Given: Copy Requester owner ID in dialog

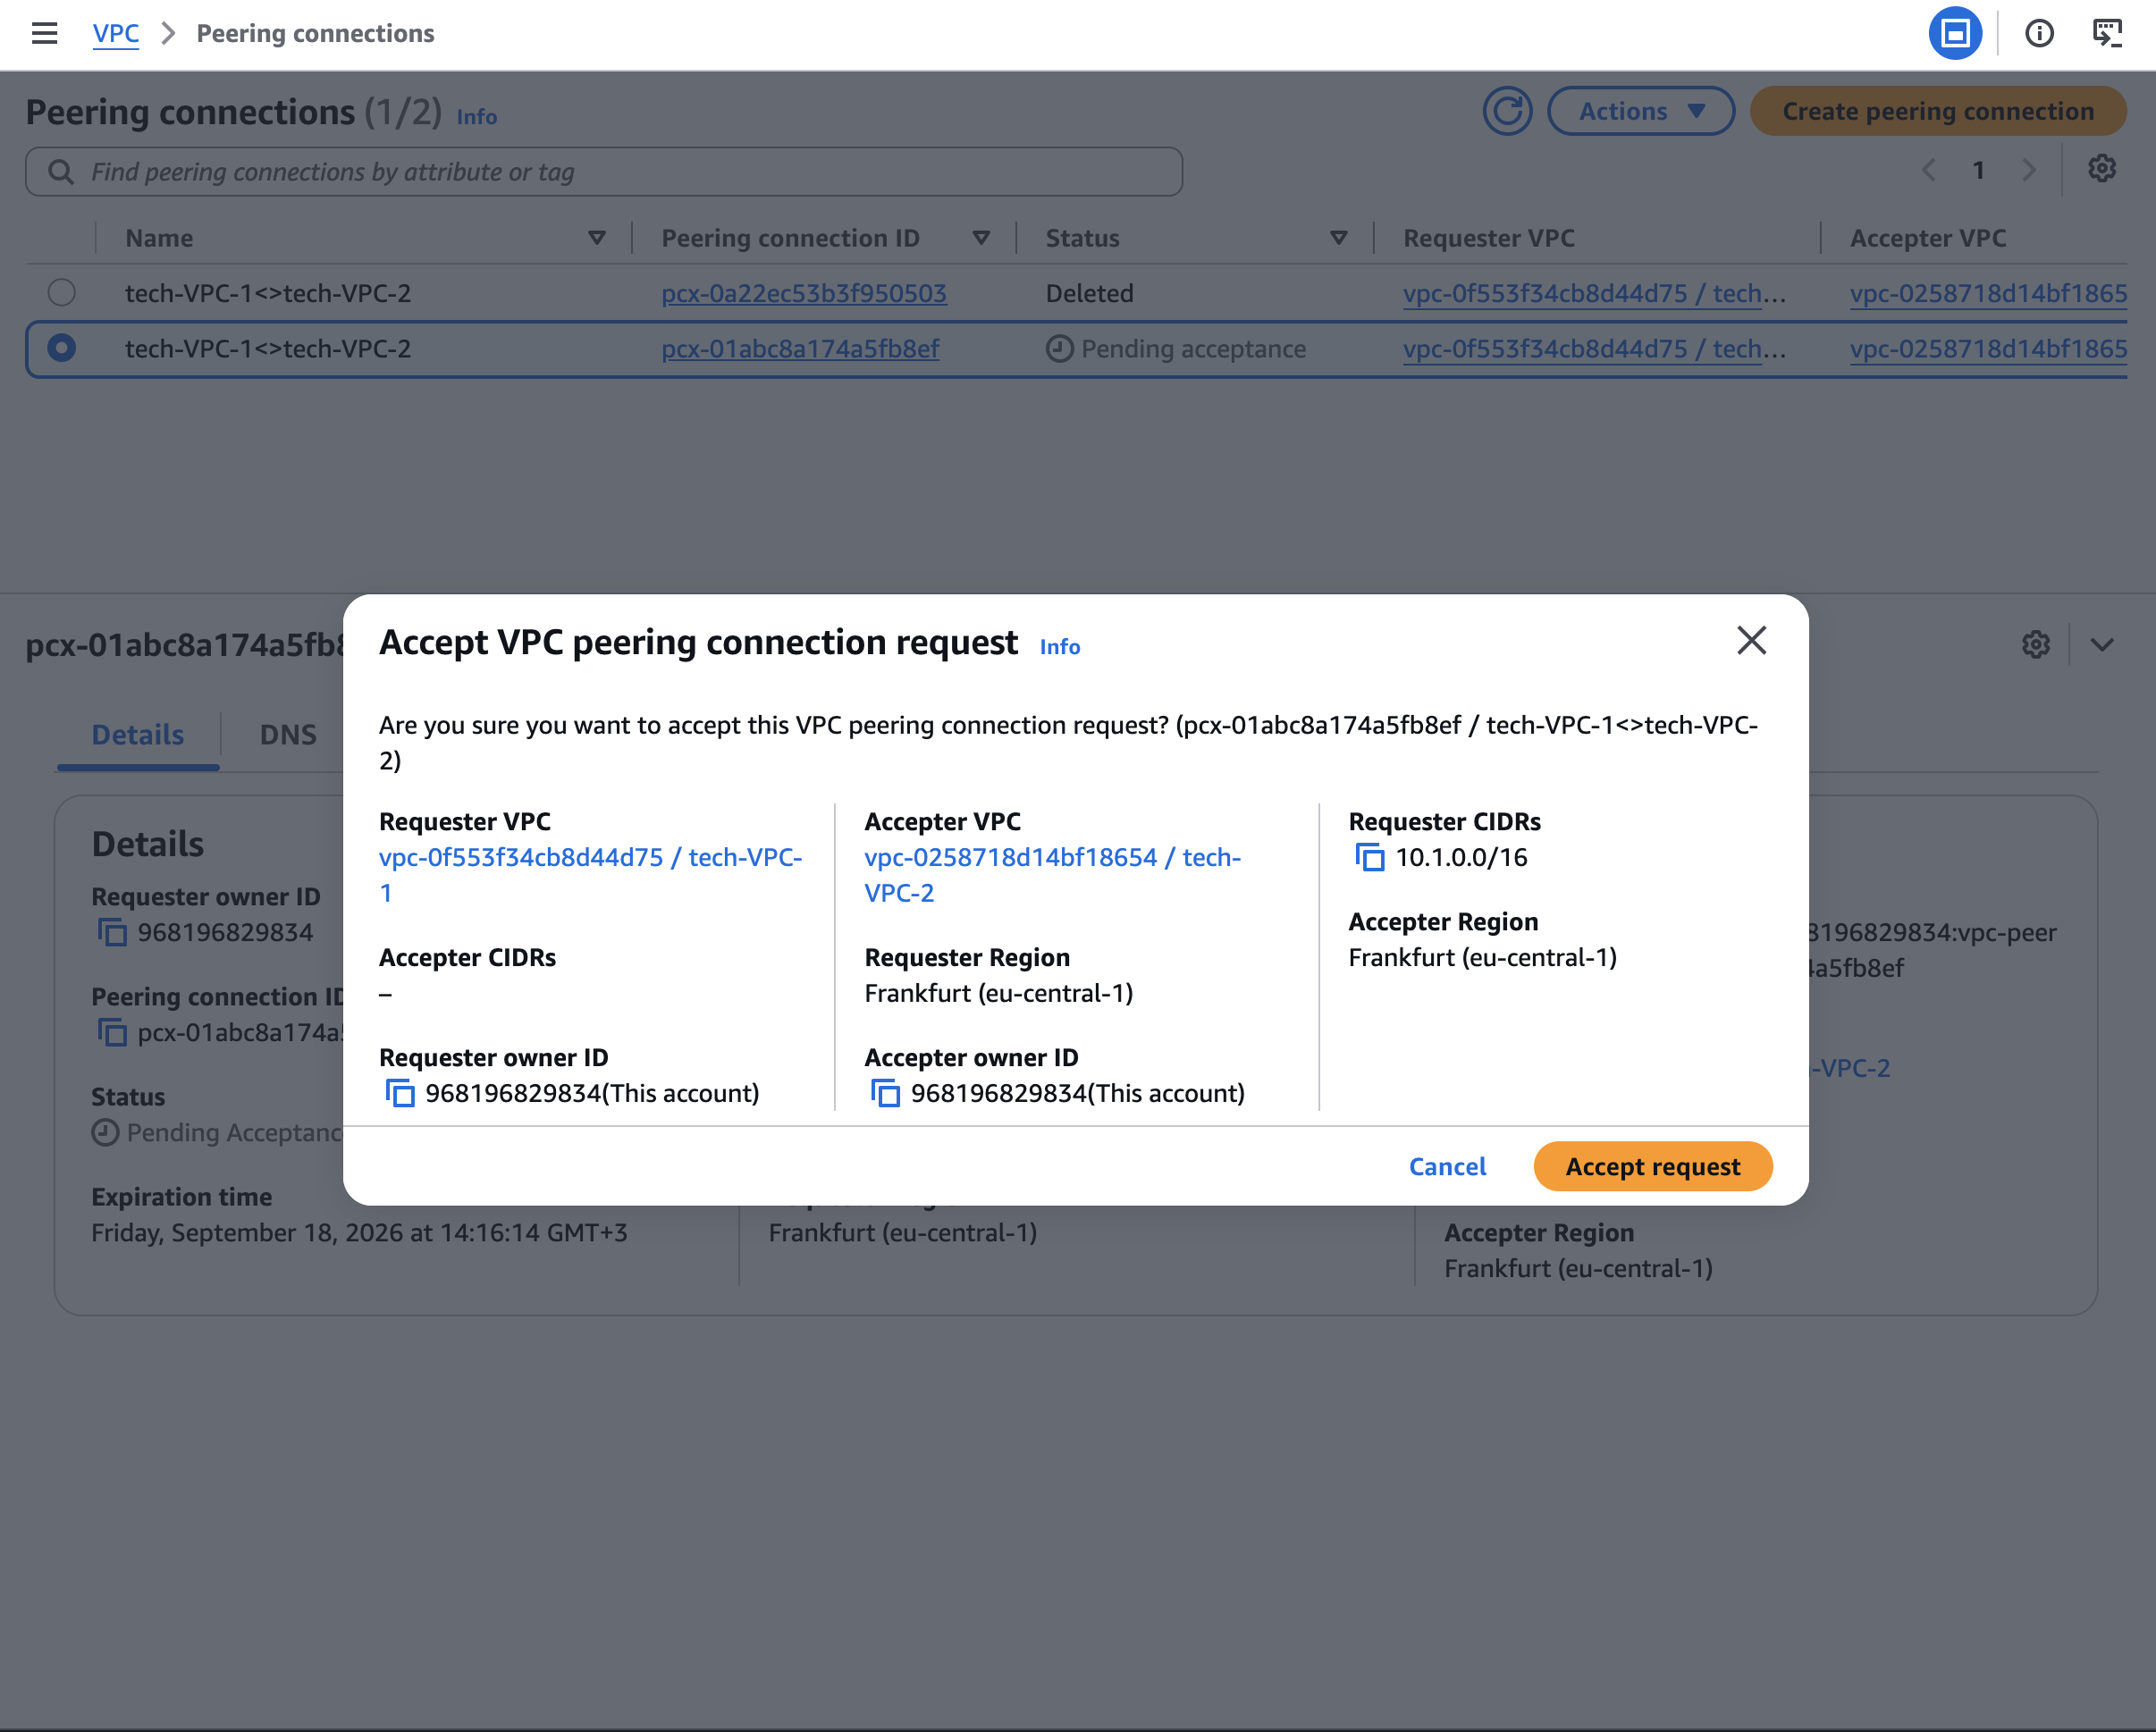Looking at the screenshot, I should click(400, 1094).
